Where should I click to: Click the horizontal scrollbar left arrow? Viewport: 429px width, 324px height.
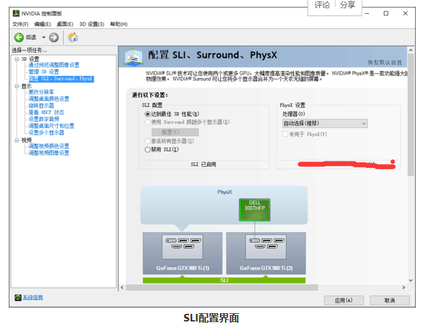pyautogui.click(x=122, y=287)
